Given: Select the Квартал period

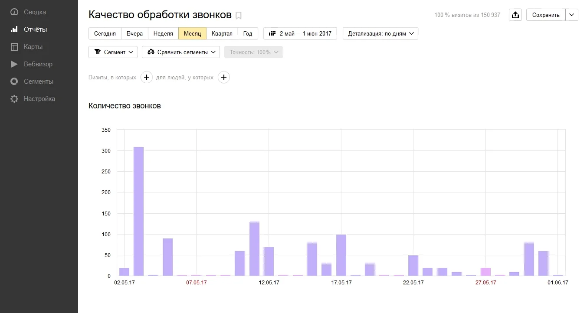Looking at the screenshot, I should [222, 33].
